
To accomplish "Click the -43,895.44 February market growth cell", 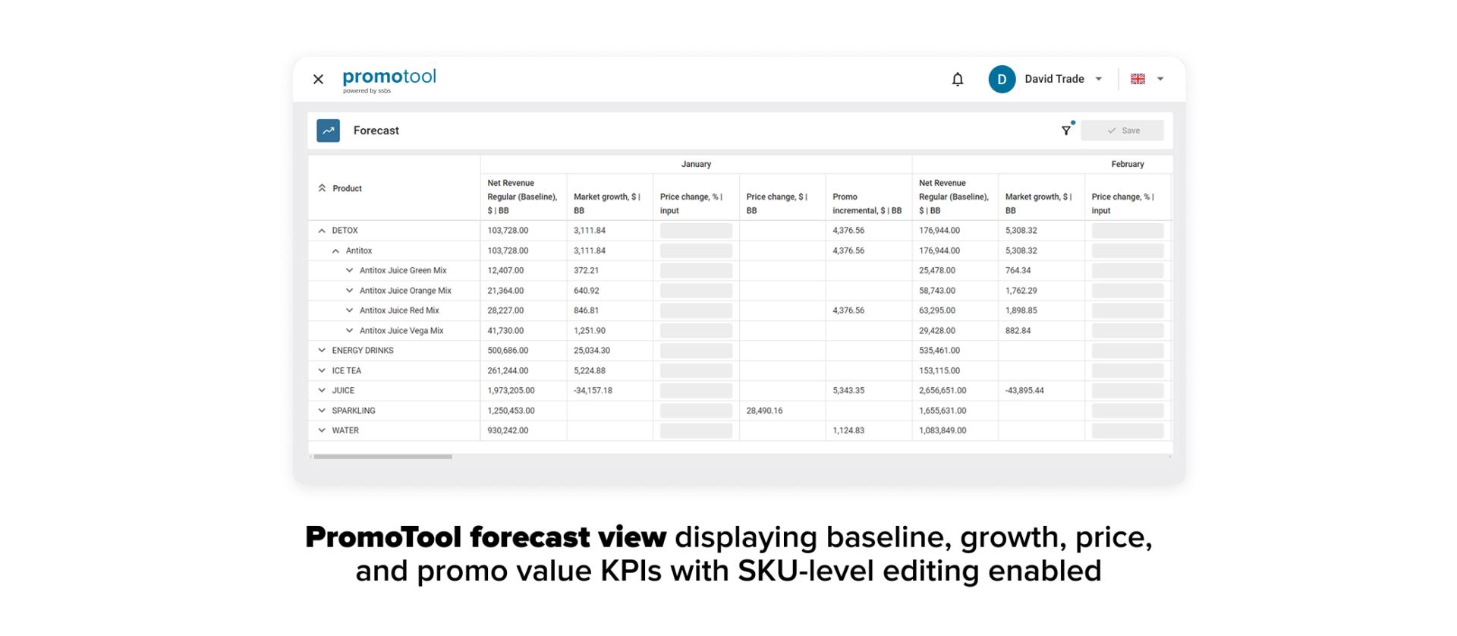I will [1024, 391].
